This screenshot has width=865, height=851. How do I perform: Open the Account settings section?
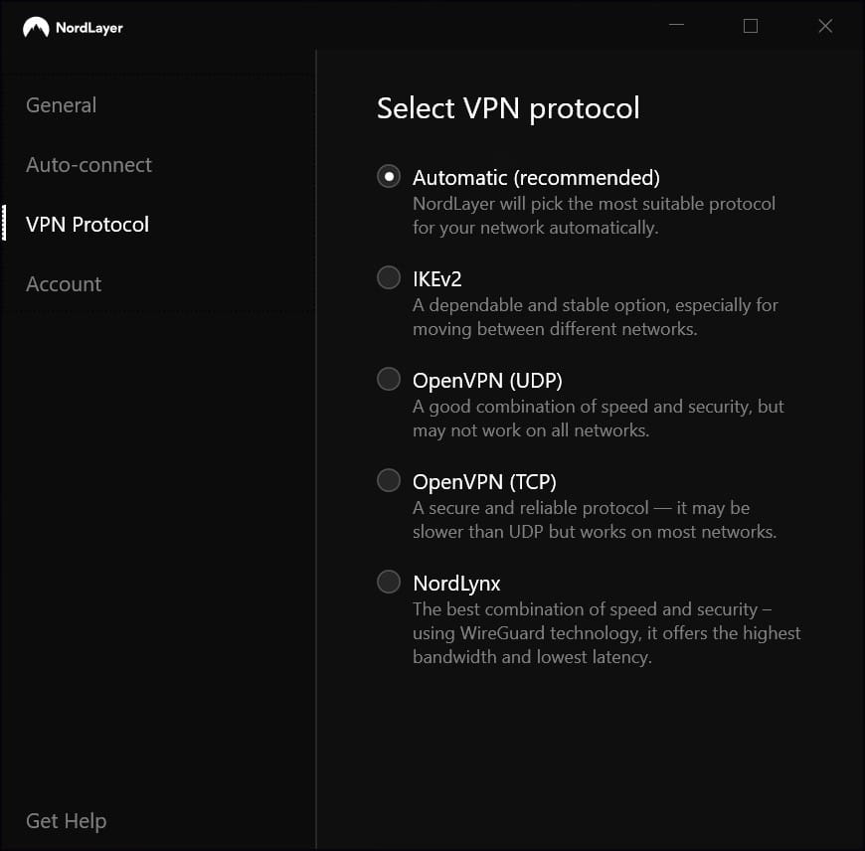(63, 283)
